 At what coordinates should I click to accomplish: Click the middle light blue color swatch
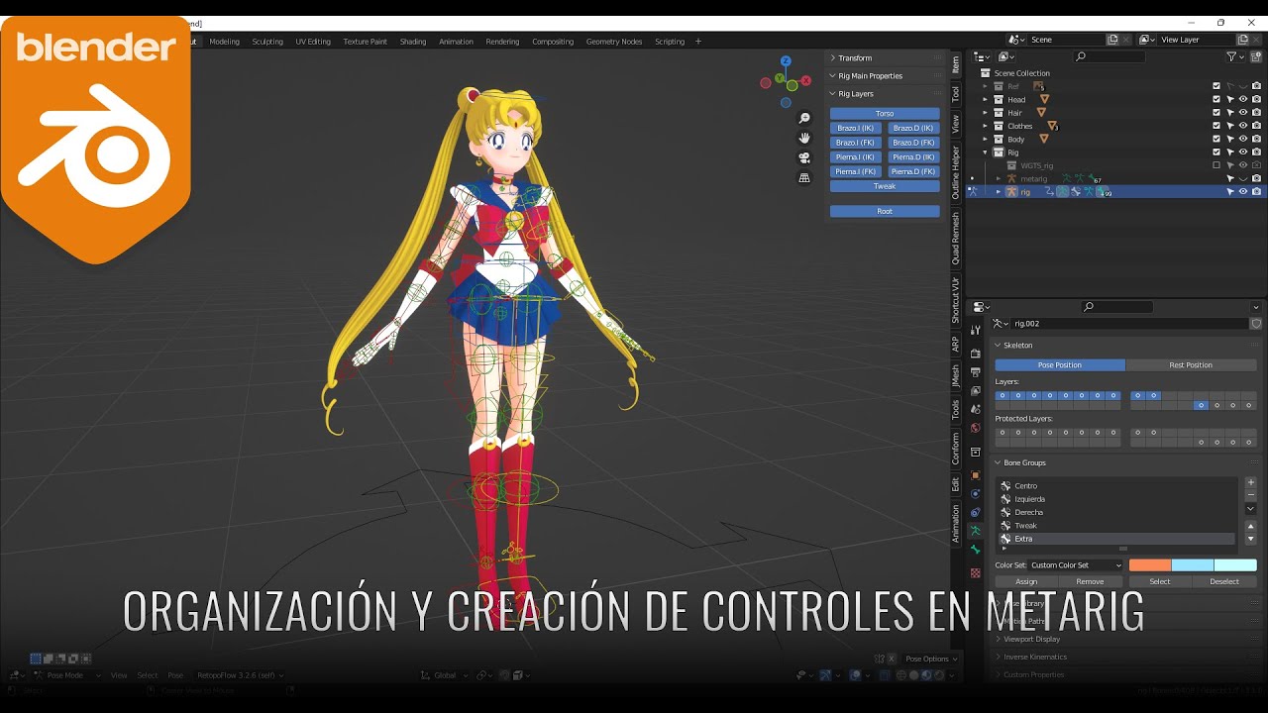[1193, 565]
